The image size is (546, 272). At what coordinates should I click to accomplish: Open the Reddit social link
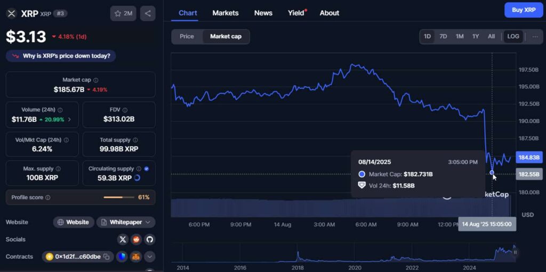click(136, 240)
